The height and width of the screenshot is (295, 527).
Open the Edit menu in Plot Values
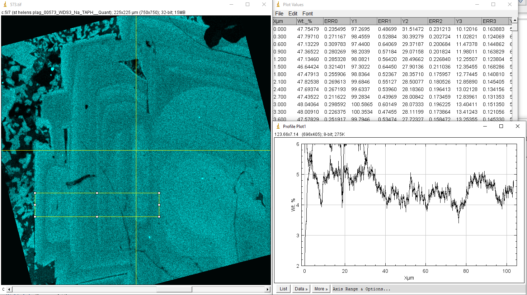pyautogui.click(x=293, y=14)
